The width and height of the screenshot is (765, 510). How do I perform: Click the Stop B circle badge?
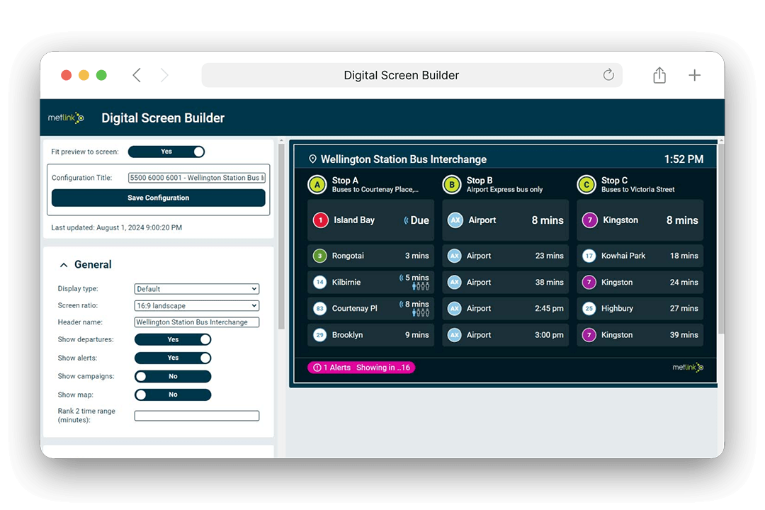(452, 185)
